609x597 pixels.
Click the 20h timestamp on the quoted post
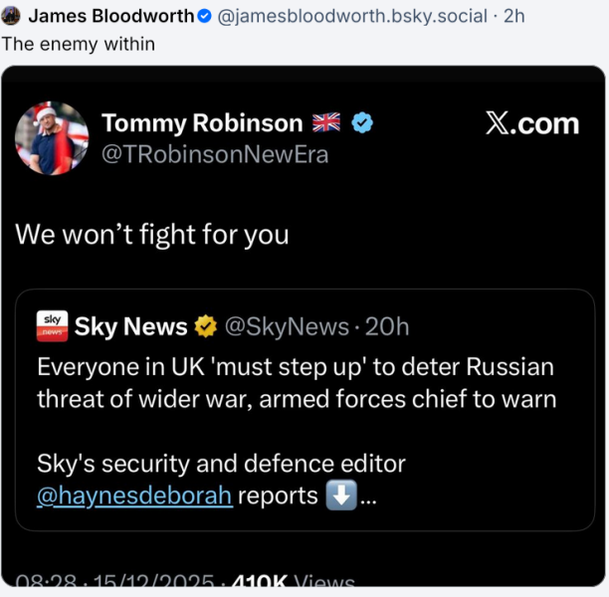pos(387,326)
